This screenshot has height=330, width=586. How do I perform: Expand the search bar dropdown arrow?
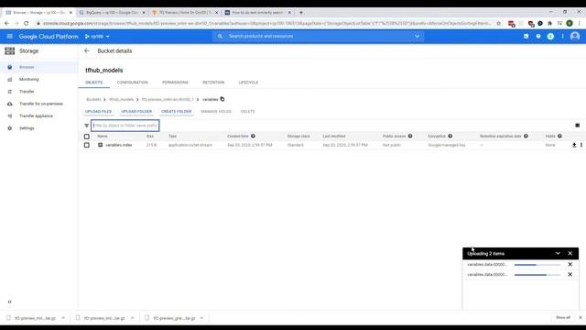coord(418,37)
